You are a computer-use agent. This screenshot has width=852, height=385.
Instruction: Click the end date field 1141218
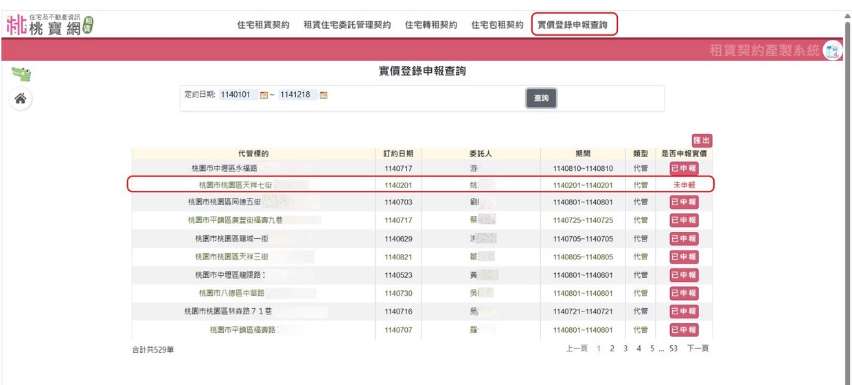(297, 95)
